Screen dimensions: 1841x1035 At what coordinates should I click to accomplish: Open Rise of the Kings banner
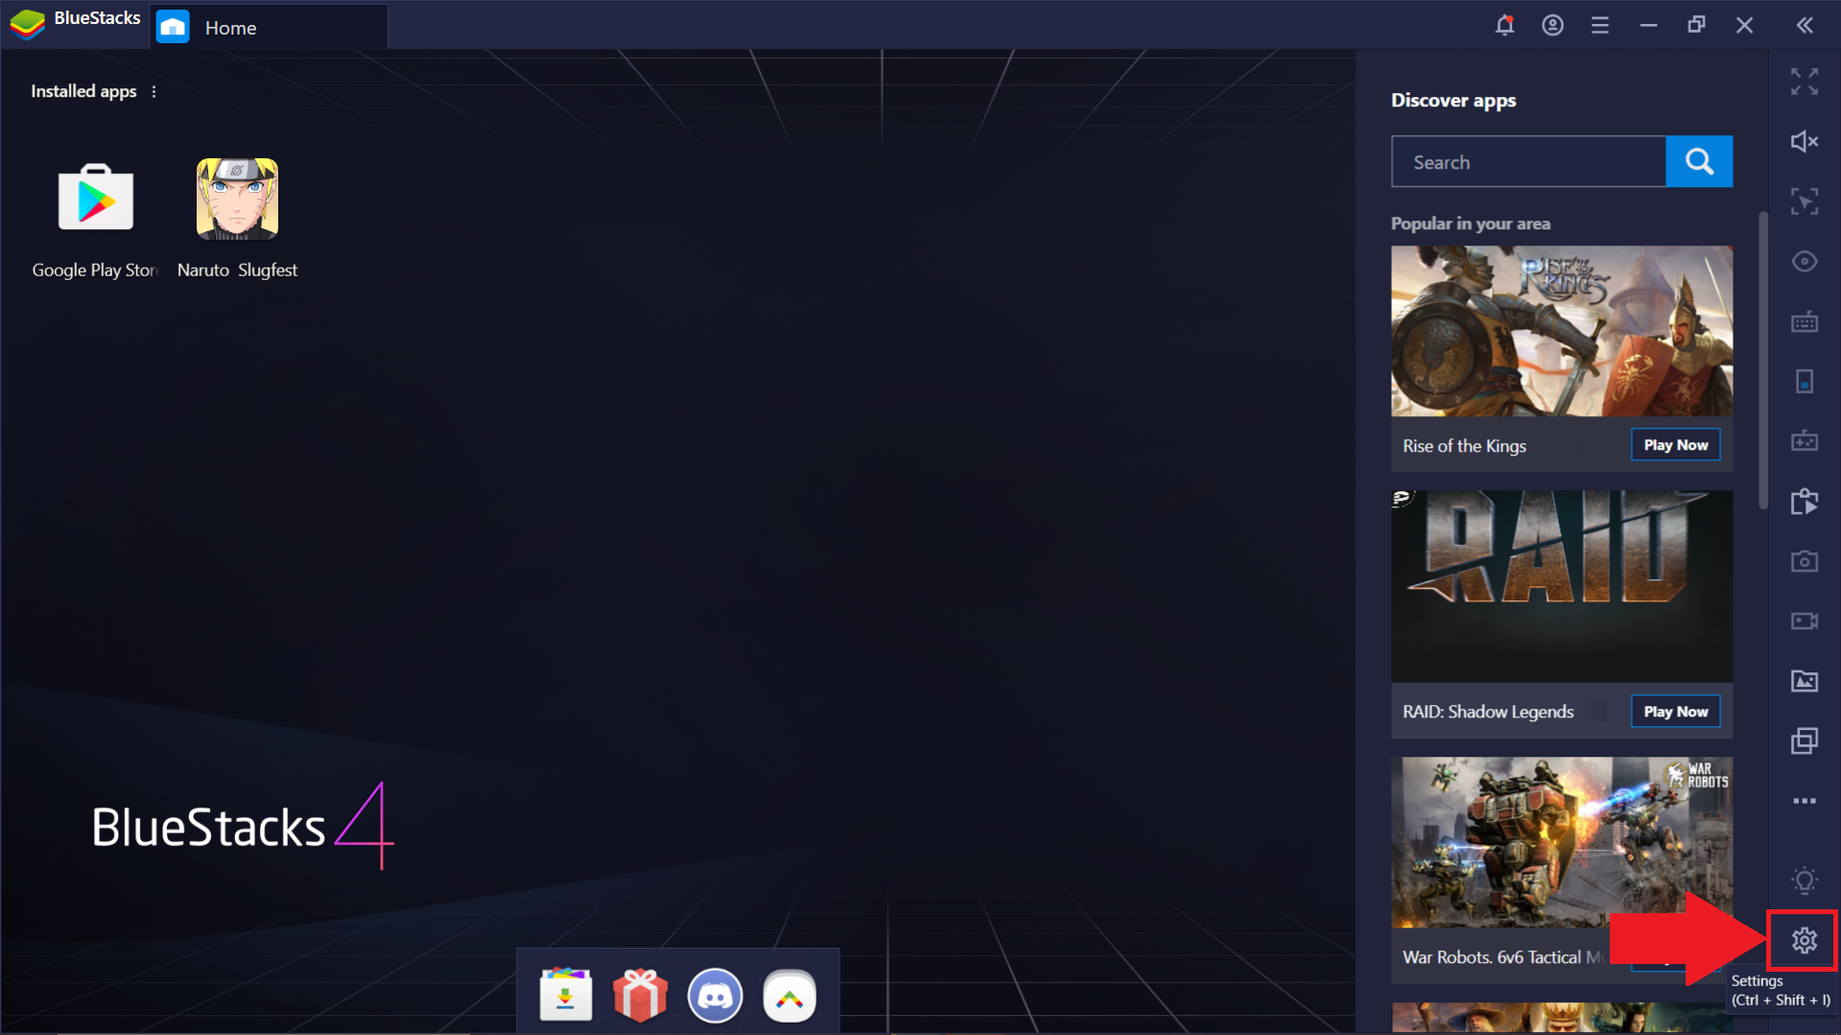tap(1562, 331)
